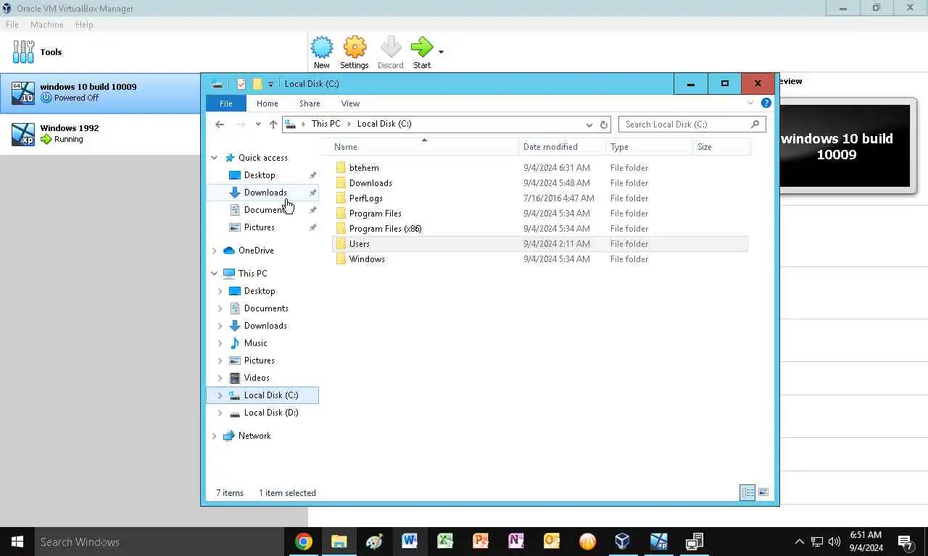Viewport: 928px width, 556px height.
Task: Refresh Local Disk (C:) view
Action: click(x=603, y=125)
